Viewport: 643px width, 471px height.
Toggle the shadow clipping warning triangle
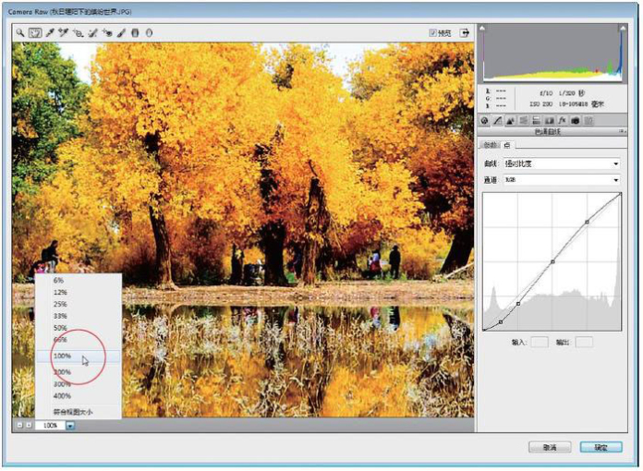(x=483, y=29)
